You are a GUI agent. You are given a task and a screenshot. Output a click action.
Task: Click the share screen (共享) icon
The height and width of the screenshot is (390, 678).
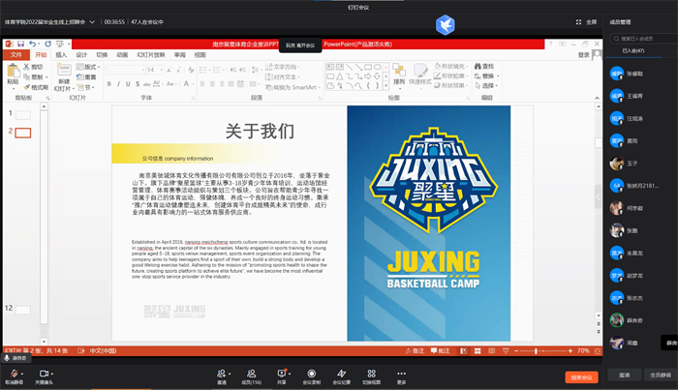282,374
